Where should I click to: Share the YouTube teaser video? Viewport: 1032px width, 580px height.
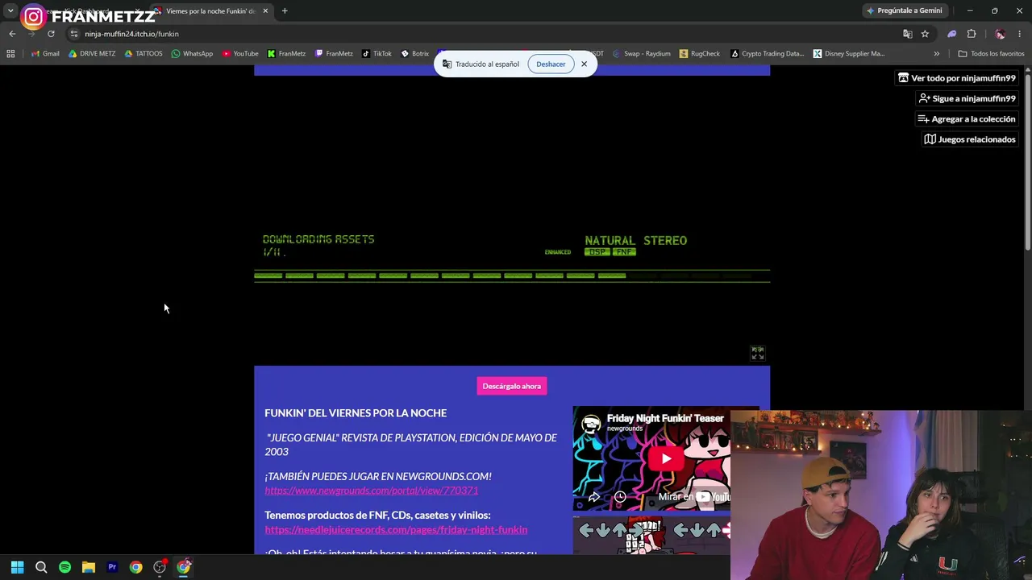(594, 497)
